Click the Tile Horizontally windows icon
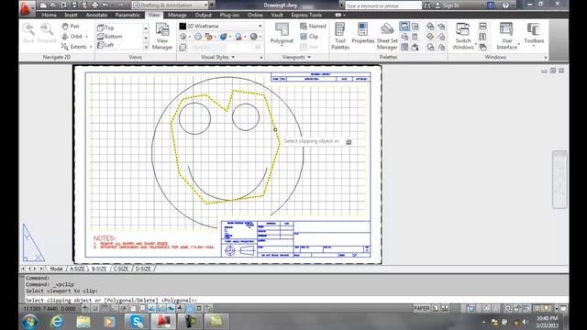 tap(483, 27)
